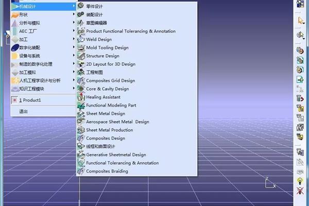The width and height of the screenshot is (309, 206).
Task: Insert a new Part from the toolbar
Action: click(300, 70)
